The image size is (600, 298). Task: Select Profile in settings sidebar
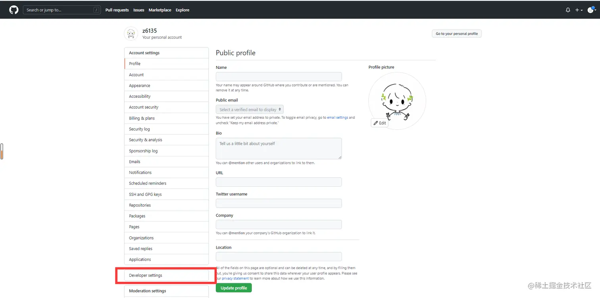tap(166, 64)
